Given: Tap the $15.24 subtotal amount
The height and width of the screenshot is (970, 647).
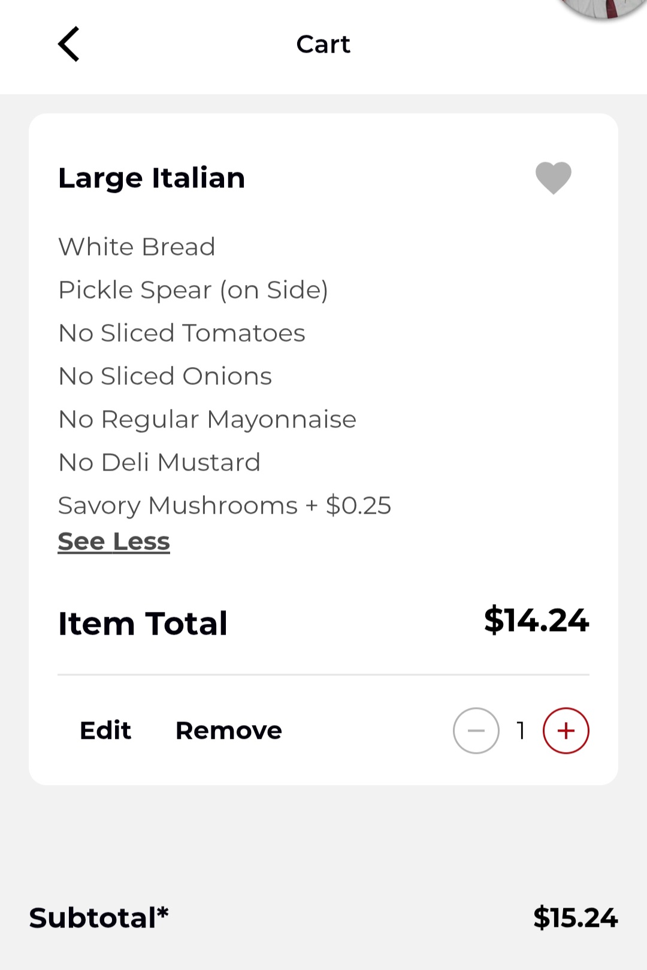Looking at the screenshot, I should tap(575, 918).
